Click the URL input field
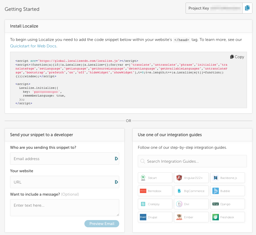This screenshot has height=235, width=256. point(65,182)
